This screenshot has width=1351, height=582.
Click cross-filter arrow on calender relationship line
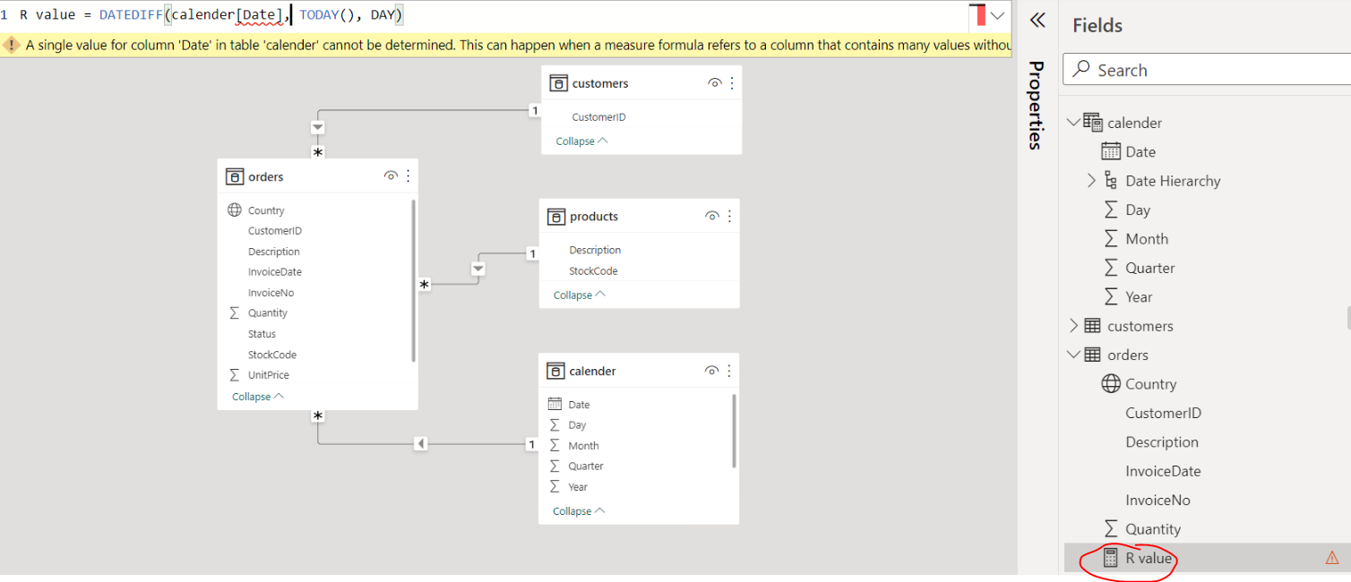click(420, 444)
